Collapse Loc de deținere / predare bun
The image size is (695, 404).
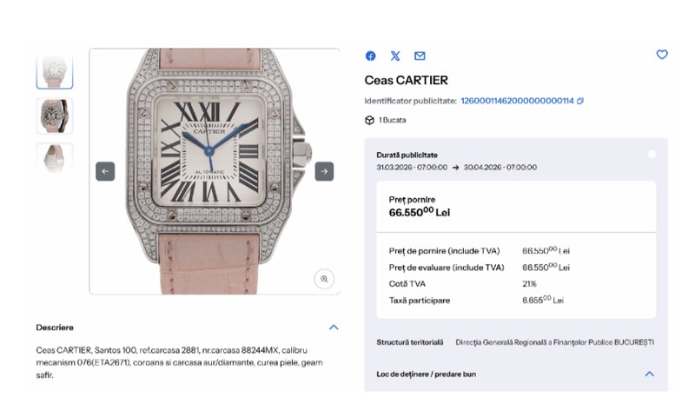(649, 374)
